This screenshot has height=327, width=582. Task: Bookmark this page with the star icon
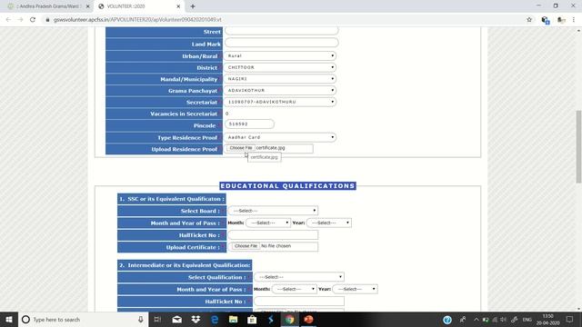pyautogui.click(x=529, y=20)
